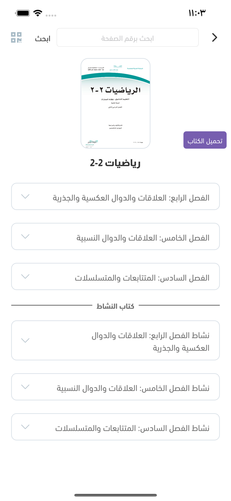
Task: Expand نشاط الفصل الخامس activity section
Action: click(x=115, y=386)
